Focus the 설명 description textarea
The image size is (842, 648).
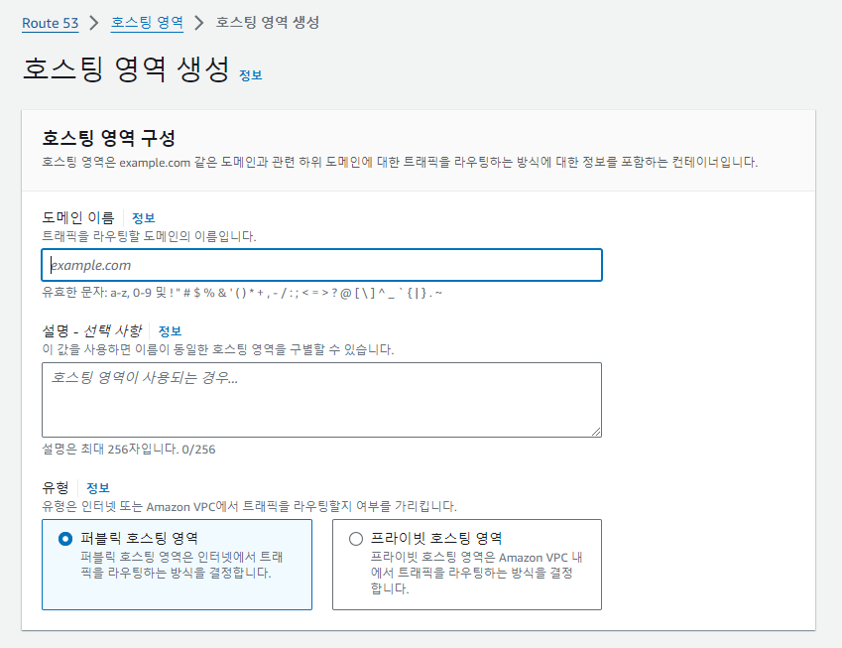coord(321,400)
